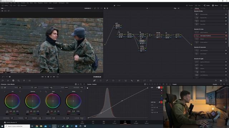This screenshot has width=229, height=128.
Task: Open the RGB Mixer palette
Action: (x=24, y=81)
